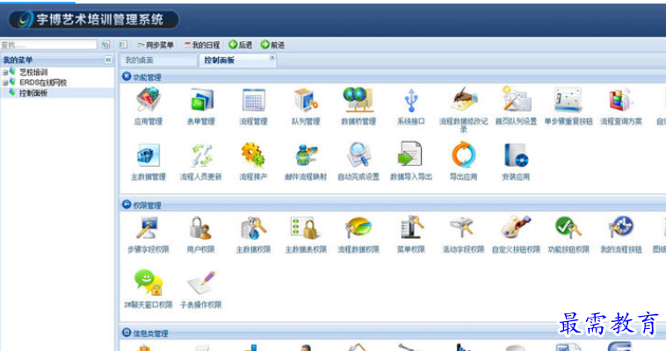666x351 pixels.
Task: Open 步骤字段权限 icon
Action: [x=148, y=228]
